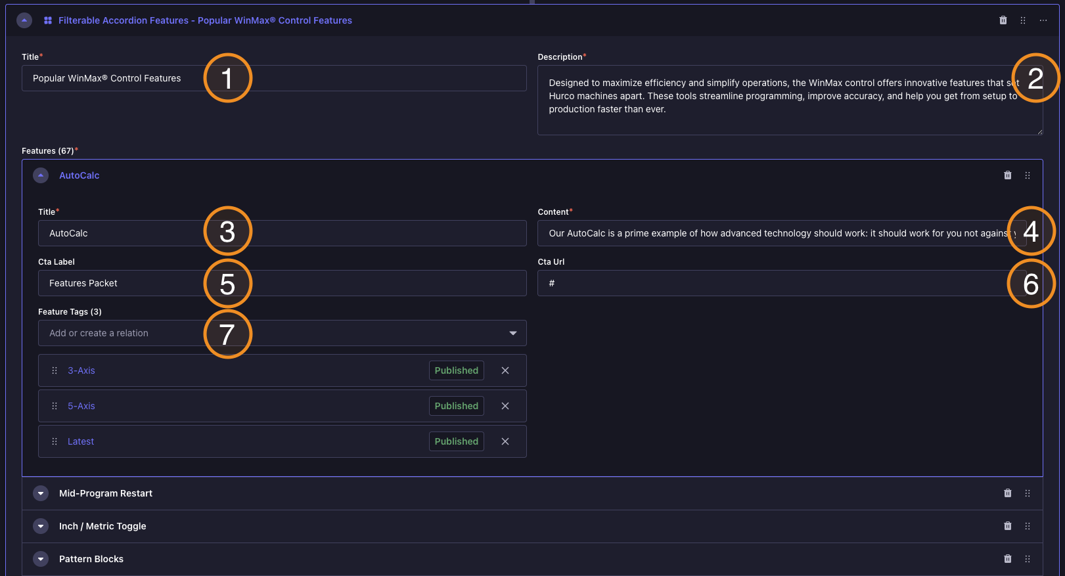Grab the 3-Axis tag drag handle
1065x576 pixels.
(55, 370)
